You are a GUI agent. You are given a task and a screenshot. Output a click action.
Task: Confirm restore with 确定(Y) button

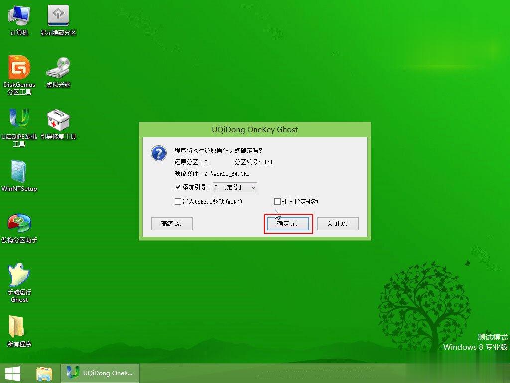click(288, 224)
